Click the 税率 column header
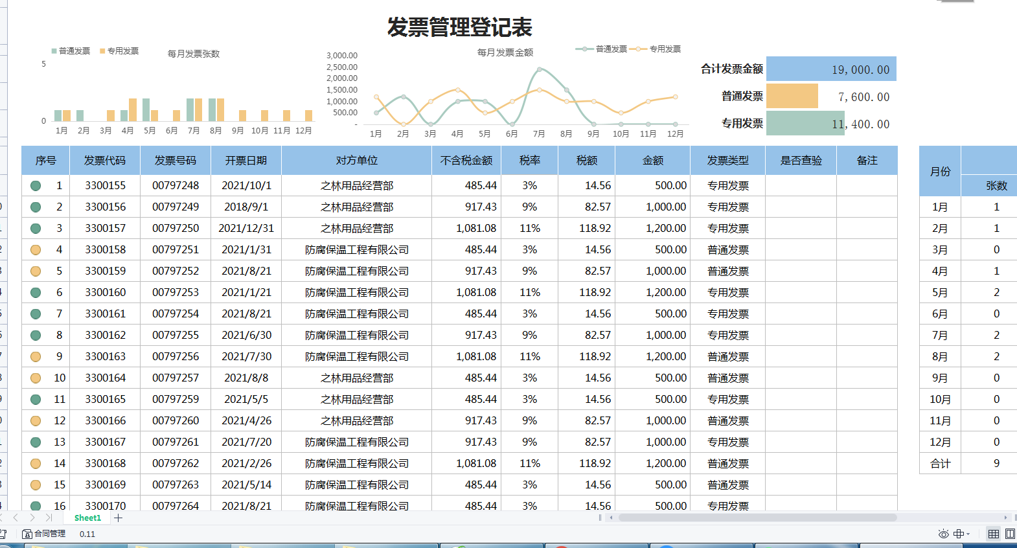The width and height of the screenshot is (1017, 548). (530, 161)
